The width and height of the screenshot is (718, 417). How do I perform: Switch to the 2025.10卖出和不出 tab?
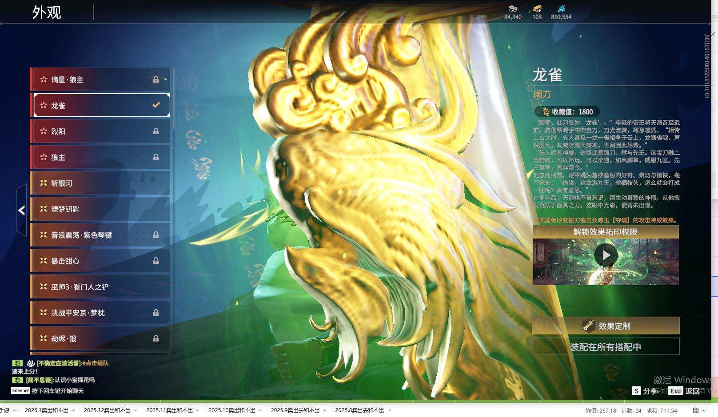(233, 411)
